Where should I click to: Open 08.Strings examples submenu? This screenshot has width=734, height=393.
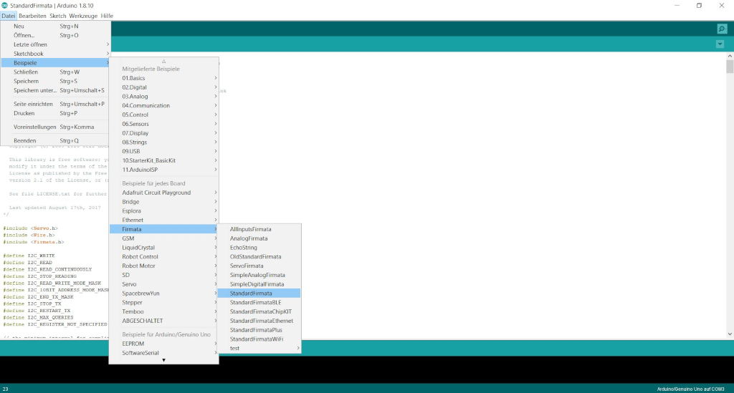point(164,142)
